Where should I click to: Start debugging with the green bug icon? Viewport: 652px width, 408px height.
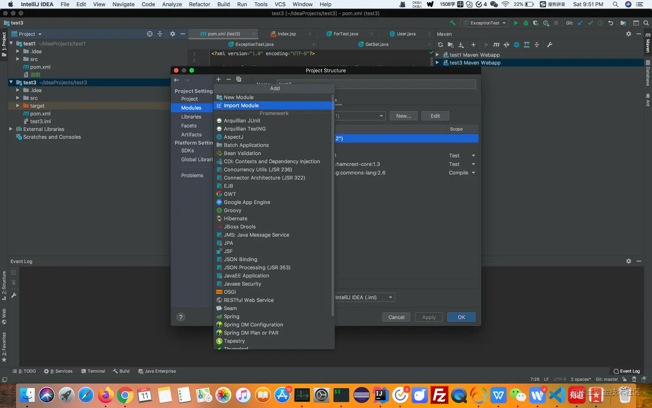(526, 23)
